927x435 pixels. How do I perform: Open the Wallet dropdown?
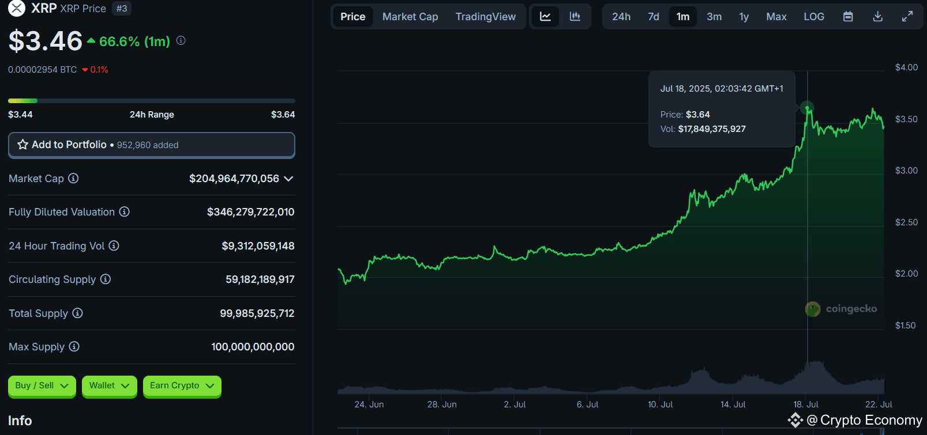coord(109,385)
